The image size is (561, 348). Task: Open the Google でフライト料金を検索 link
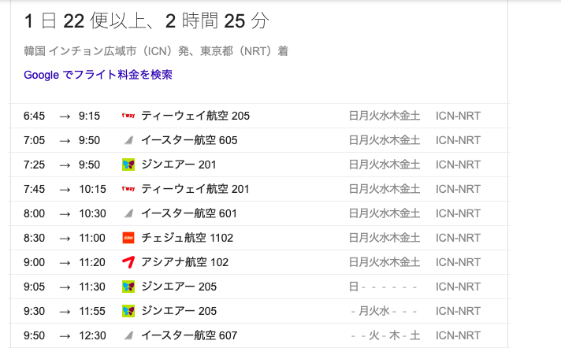[x=98, y=75]
